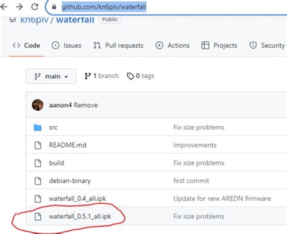Open the Pull requests tab
Image resolution: width=287 pixels, height=234 pixels.
coord(118,45)
